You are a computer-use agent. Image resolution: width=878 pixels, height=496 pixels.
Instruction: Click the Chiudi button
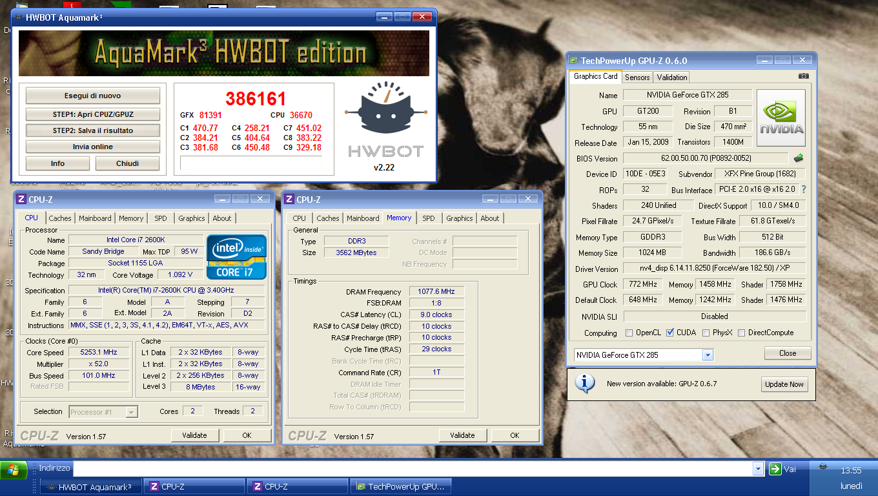(127, 163)
